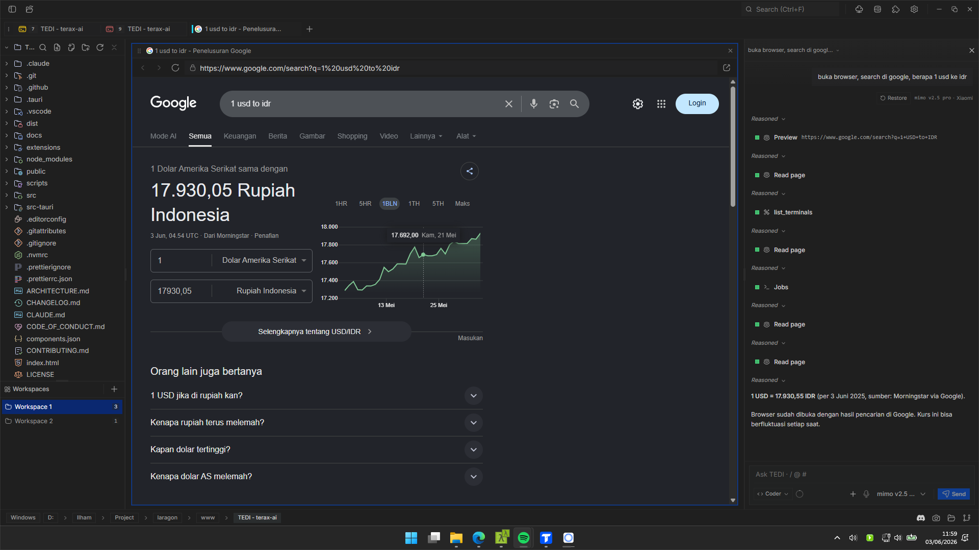Viewport: 979px width, 550px height.
Task: Click the open folder icon in title bar
Action: (30, 9)
